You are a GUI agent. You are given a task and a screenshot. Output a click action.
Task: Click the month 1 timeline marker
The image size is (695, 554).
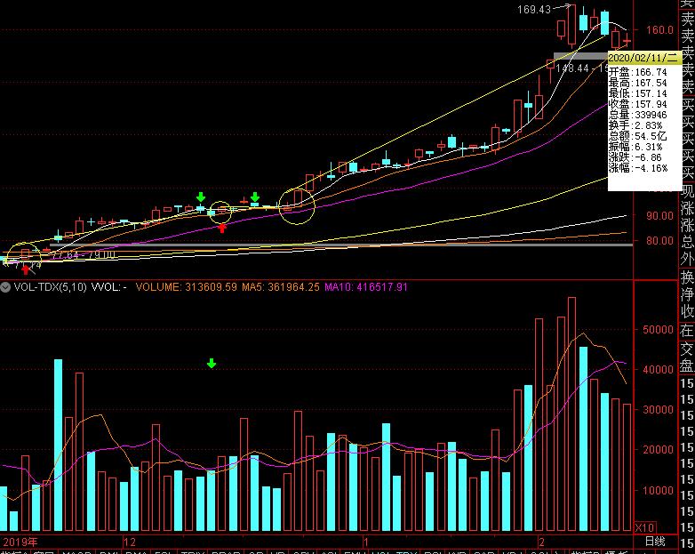365,542
